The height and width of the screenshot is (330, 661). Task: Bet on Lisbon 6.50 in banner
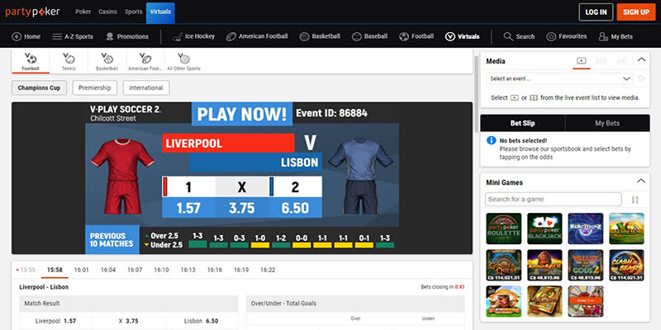[x=295, y=208]
